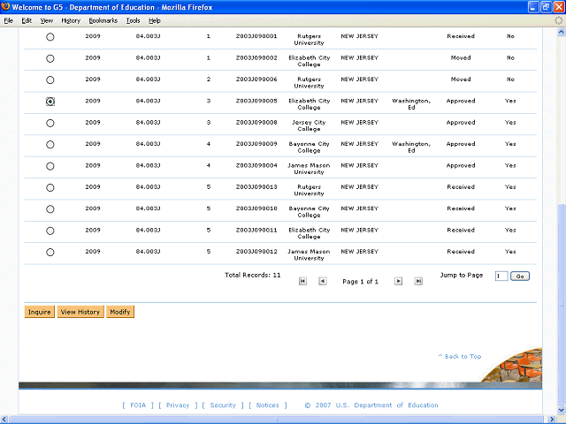Click the Inquire button
The width and height of the screenshot is (566, 424).
pyautogui.click(x=39, y=312)
